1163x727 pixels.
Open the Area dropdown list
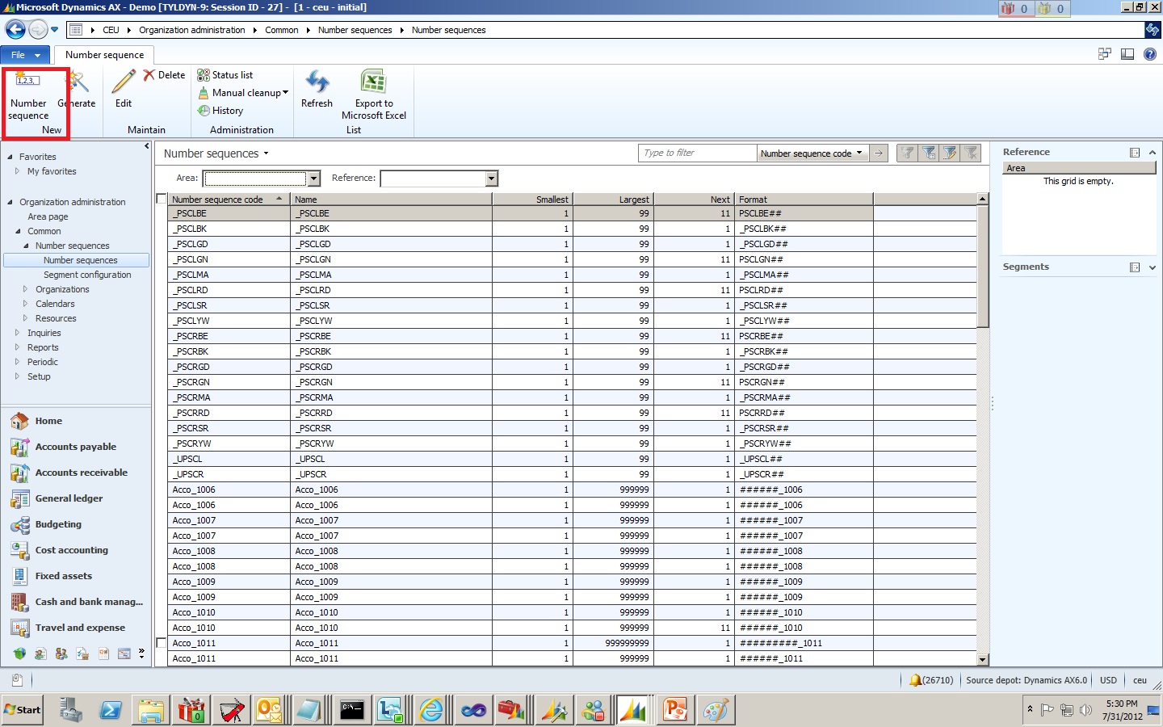tap(313, 179)
